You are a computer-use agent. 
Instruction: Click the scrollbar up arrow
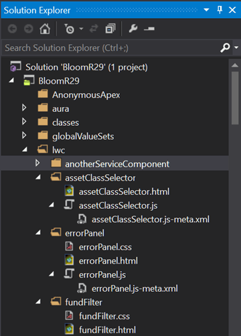235,65
